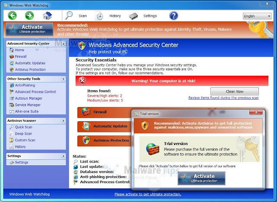The width and height of the screenshot is (277, 202).
Task: Open Anti-Phishing tool link
Action: click(25, 85)
